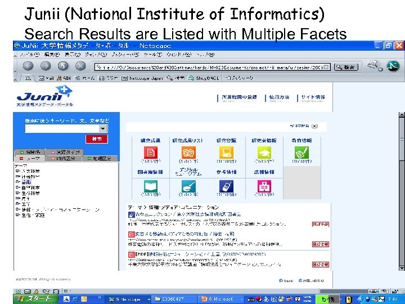Screen dimensions: 405x304
Task: Expand the 人文科学 tree node
Action: (x=17, y=171)
